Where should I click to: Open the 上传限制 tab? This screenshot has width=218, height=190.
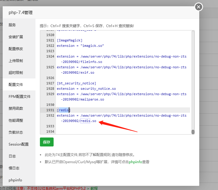point(19,61)
